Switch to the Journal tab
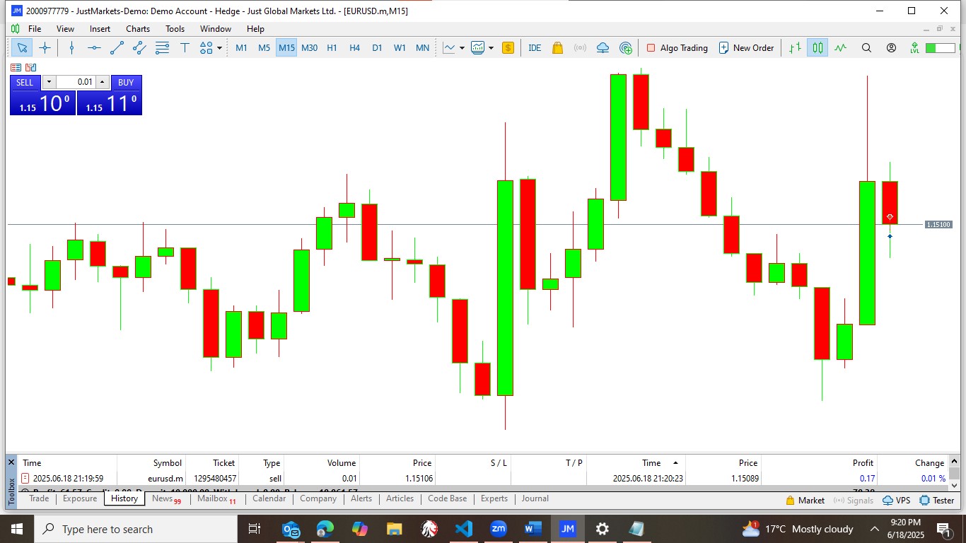Screen dimensions: 966x543 (x=535, y=498)
